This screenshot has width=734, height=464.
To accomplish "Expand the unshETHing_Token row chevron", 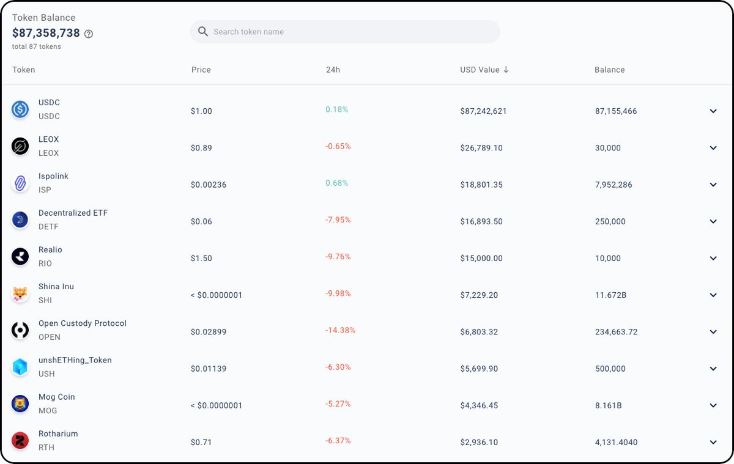I will 713,369.
